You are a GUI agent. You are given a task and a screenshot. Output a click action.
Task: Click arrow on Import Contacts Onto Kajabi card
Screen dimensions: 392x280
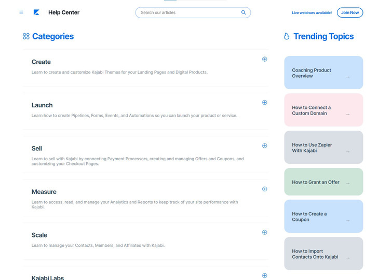coord(348,258)
